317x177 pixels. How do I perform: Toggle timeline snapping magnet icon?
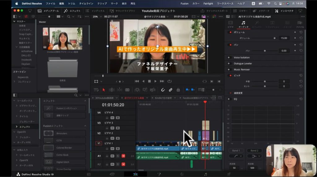tap(163, 90)
